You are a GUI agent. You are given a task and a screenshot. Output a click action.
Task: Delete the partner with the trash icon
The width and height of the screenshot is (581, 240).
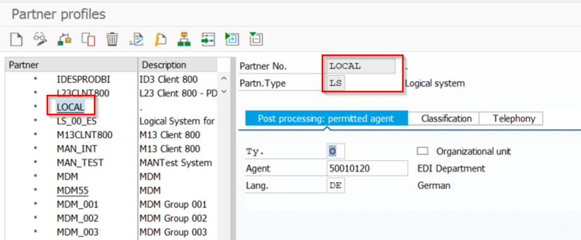[112, 39]
